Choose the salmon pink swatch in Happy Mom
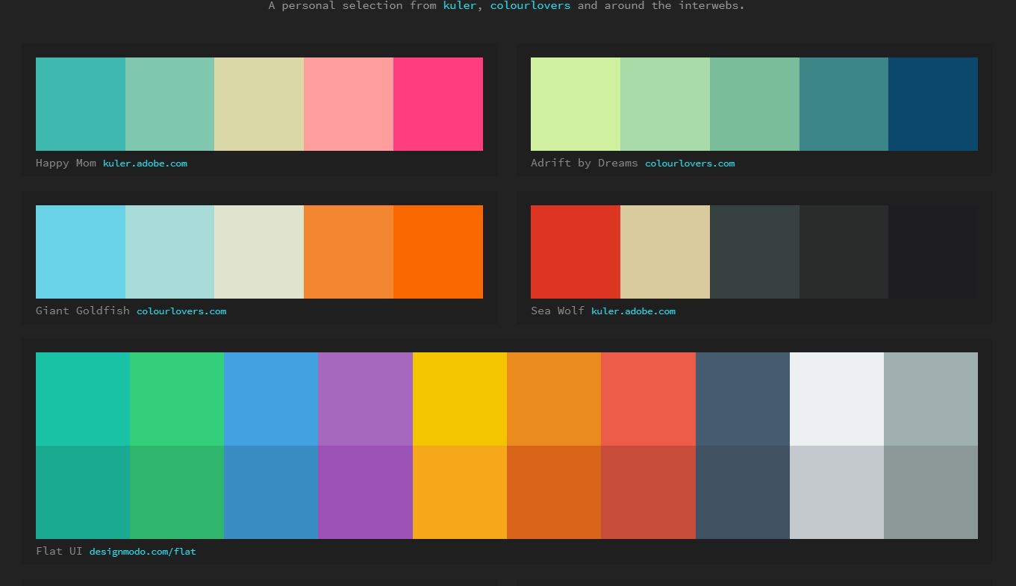This screenshot has width=1016, height=586. pyautogui.click(x=349, y=104)
